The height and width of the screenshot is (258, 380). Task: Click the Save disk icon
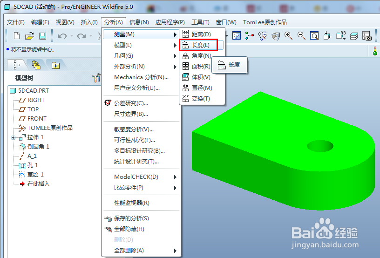coord(43,36)
